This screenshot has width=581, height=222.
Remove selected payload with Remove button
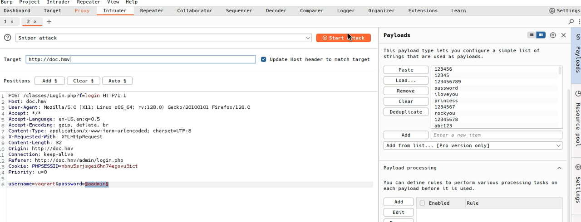pyautogui.click(x=406, y=91)
